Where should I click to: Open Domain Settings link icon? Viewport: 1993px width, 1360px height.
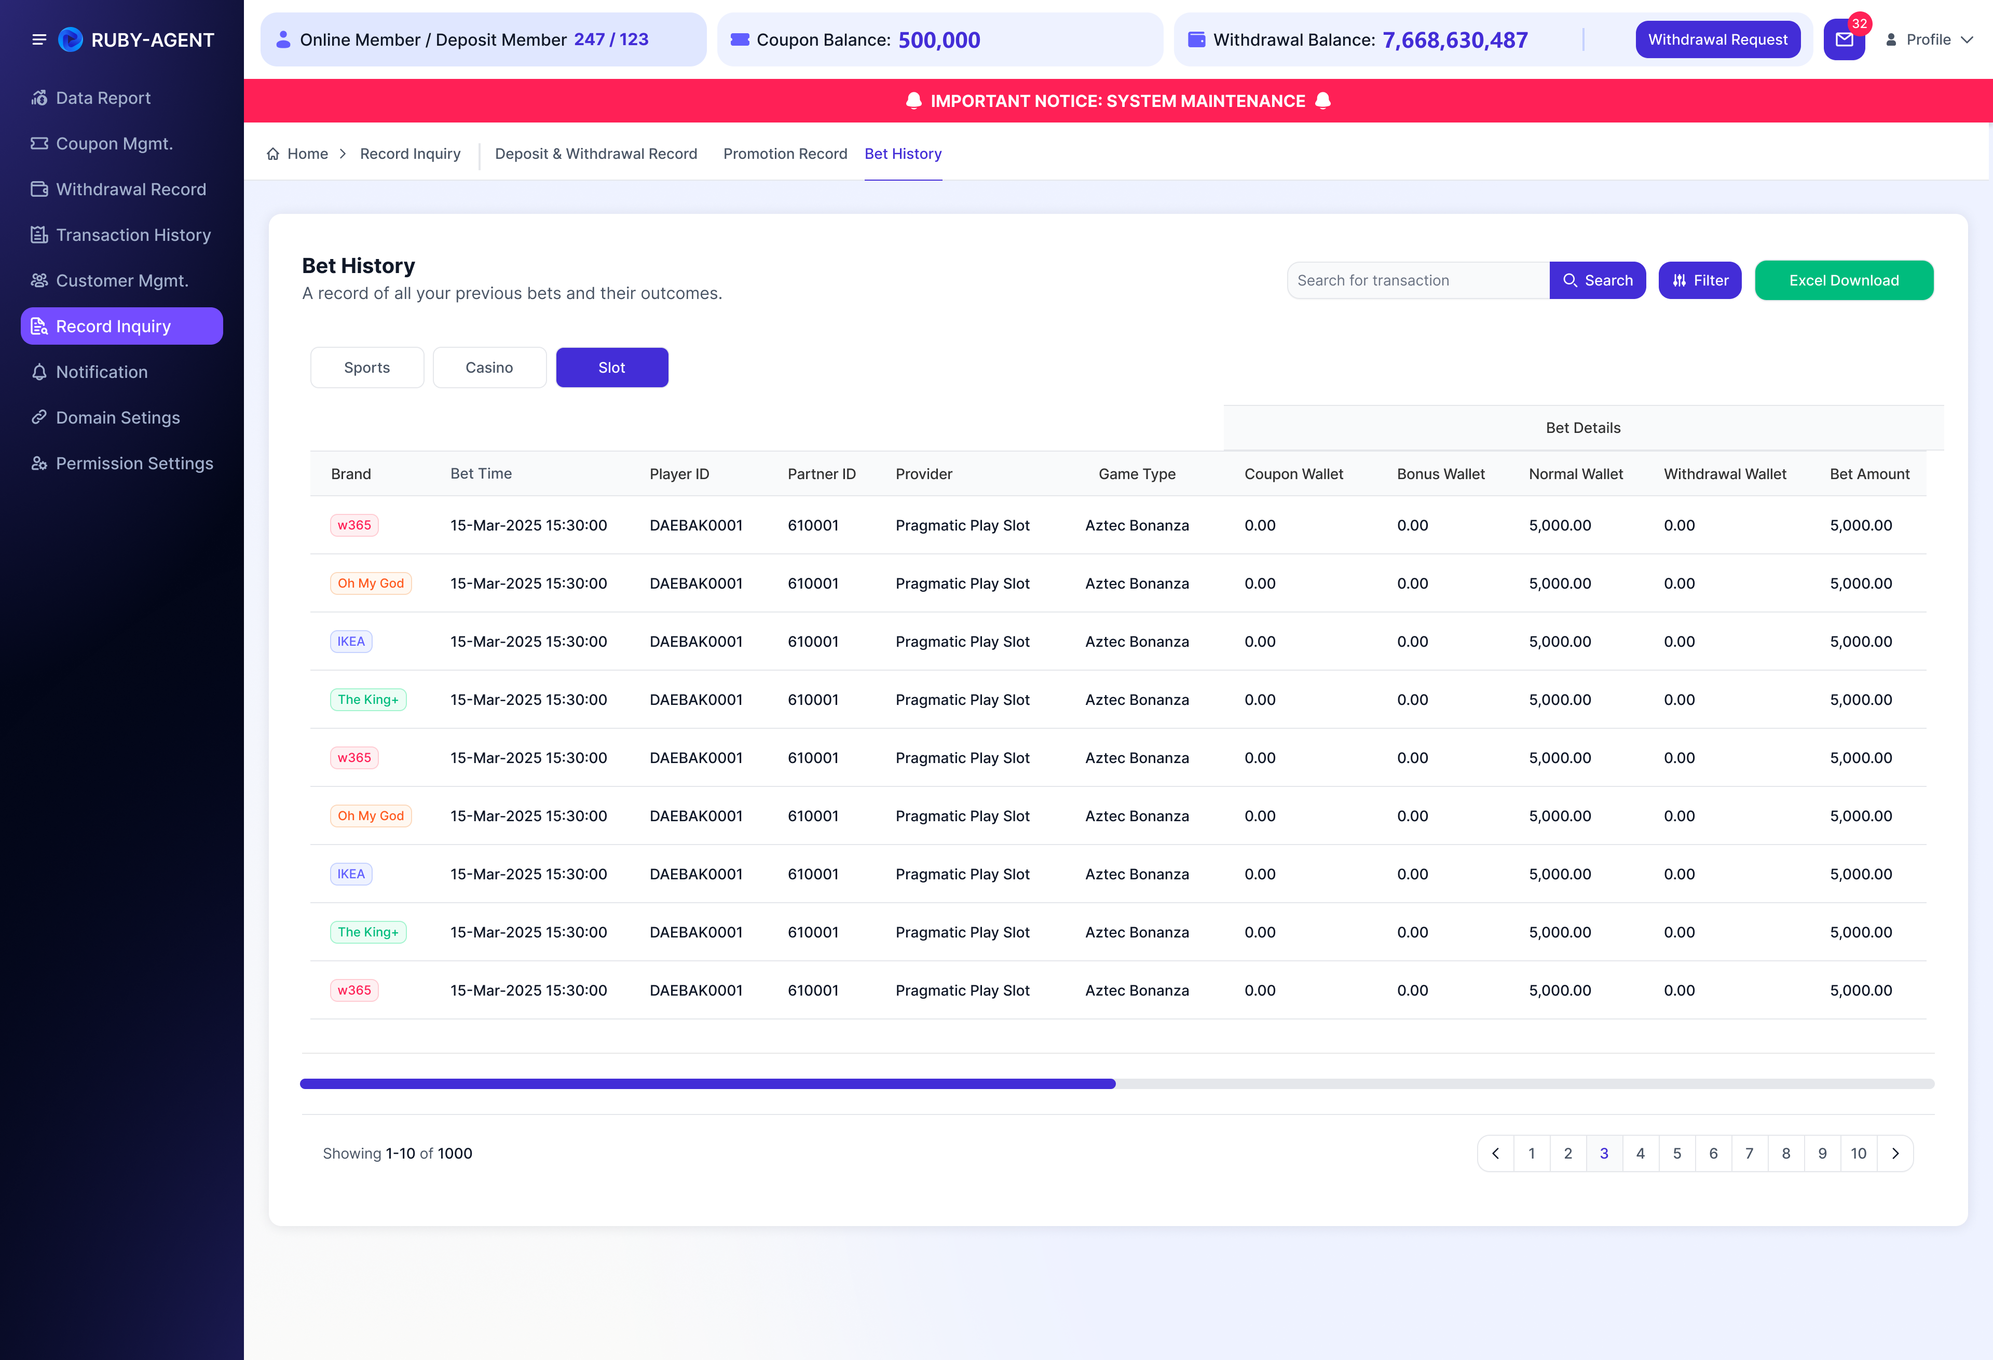39,418
